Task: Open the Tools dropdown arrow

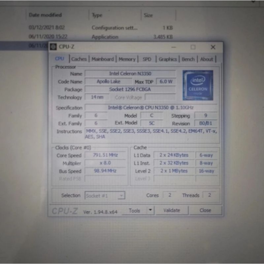Action: (150, 211)
